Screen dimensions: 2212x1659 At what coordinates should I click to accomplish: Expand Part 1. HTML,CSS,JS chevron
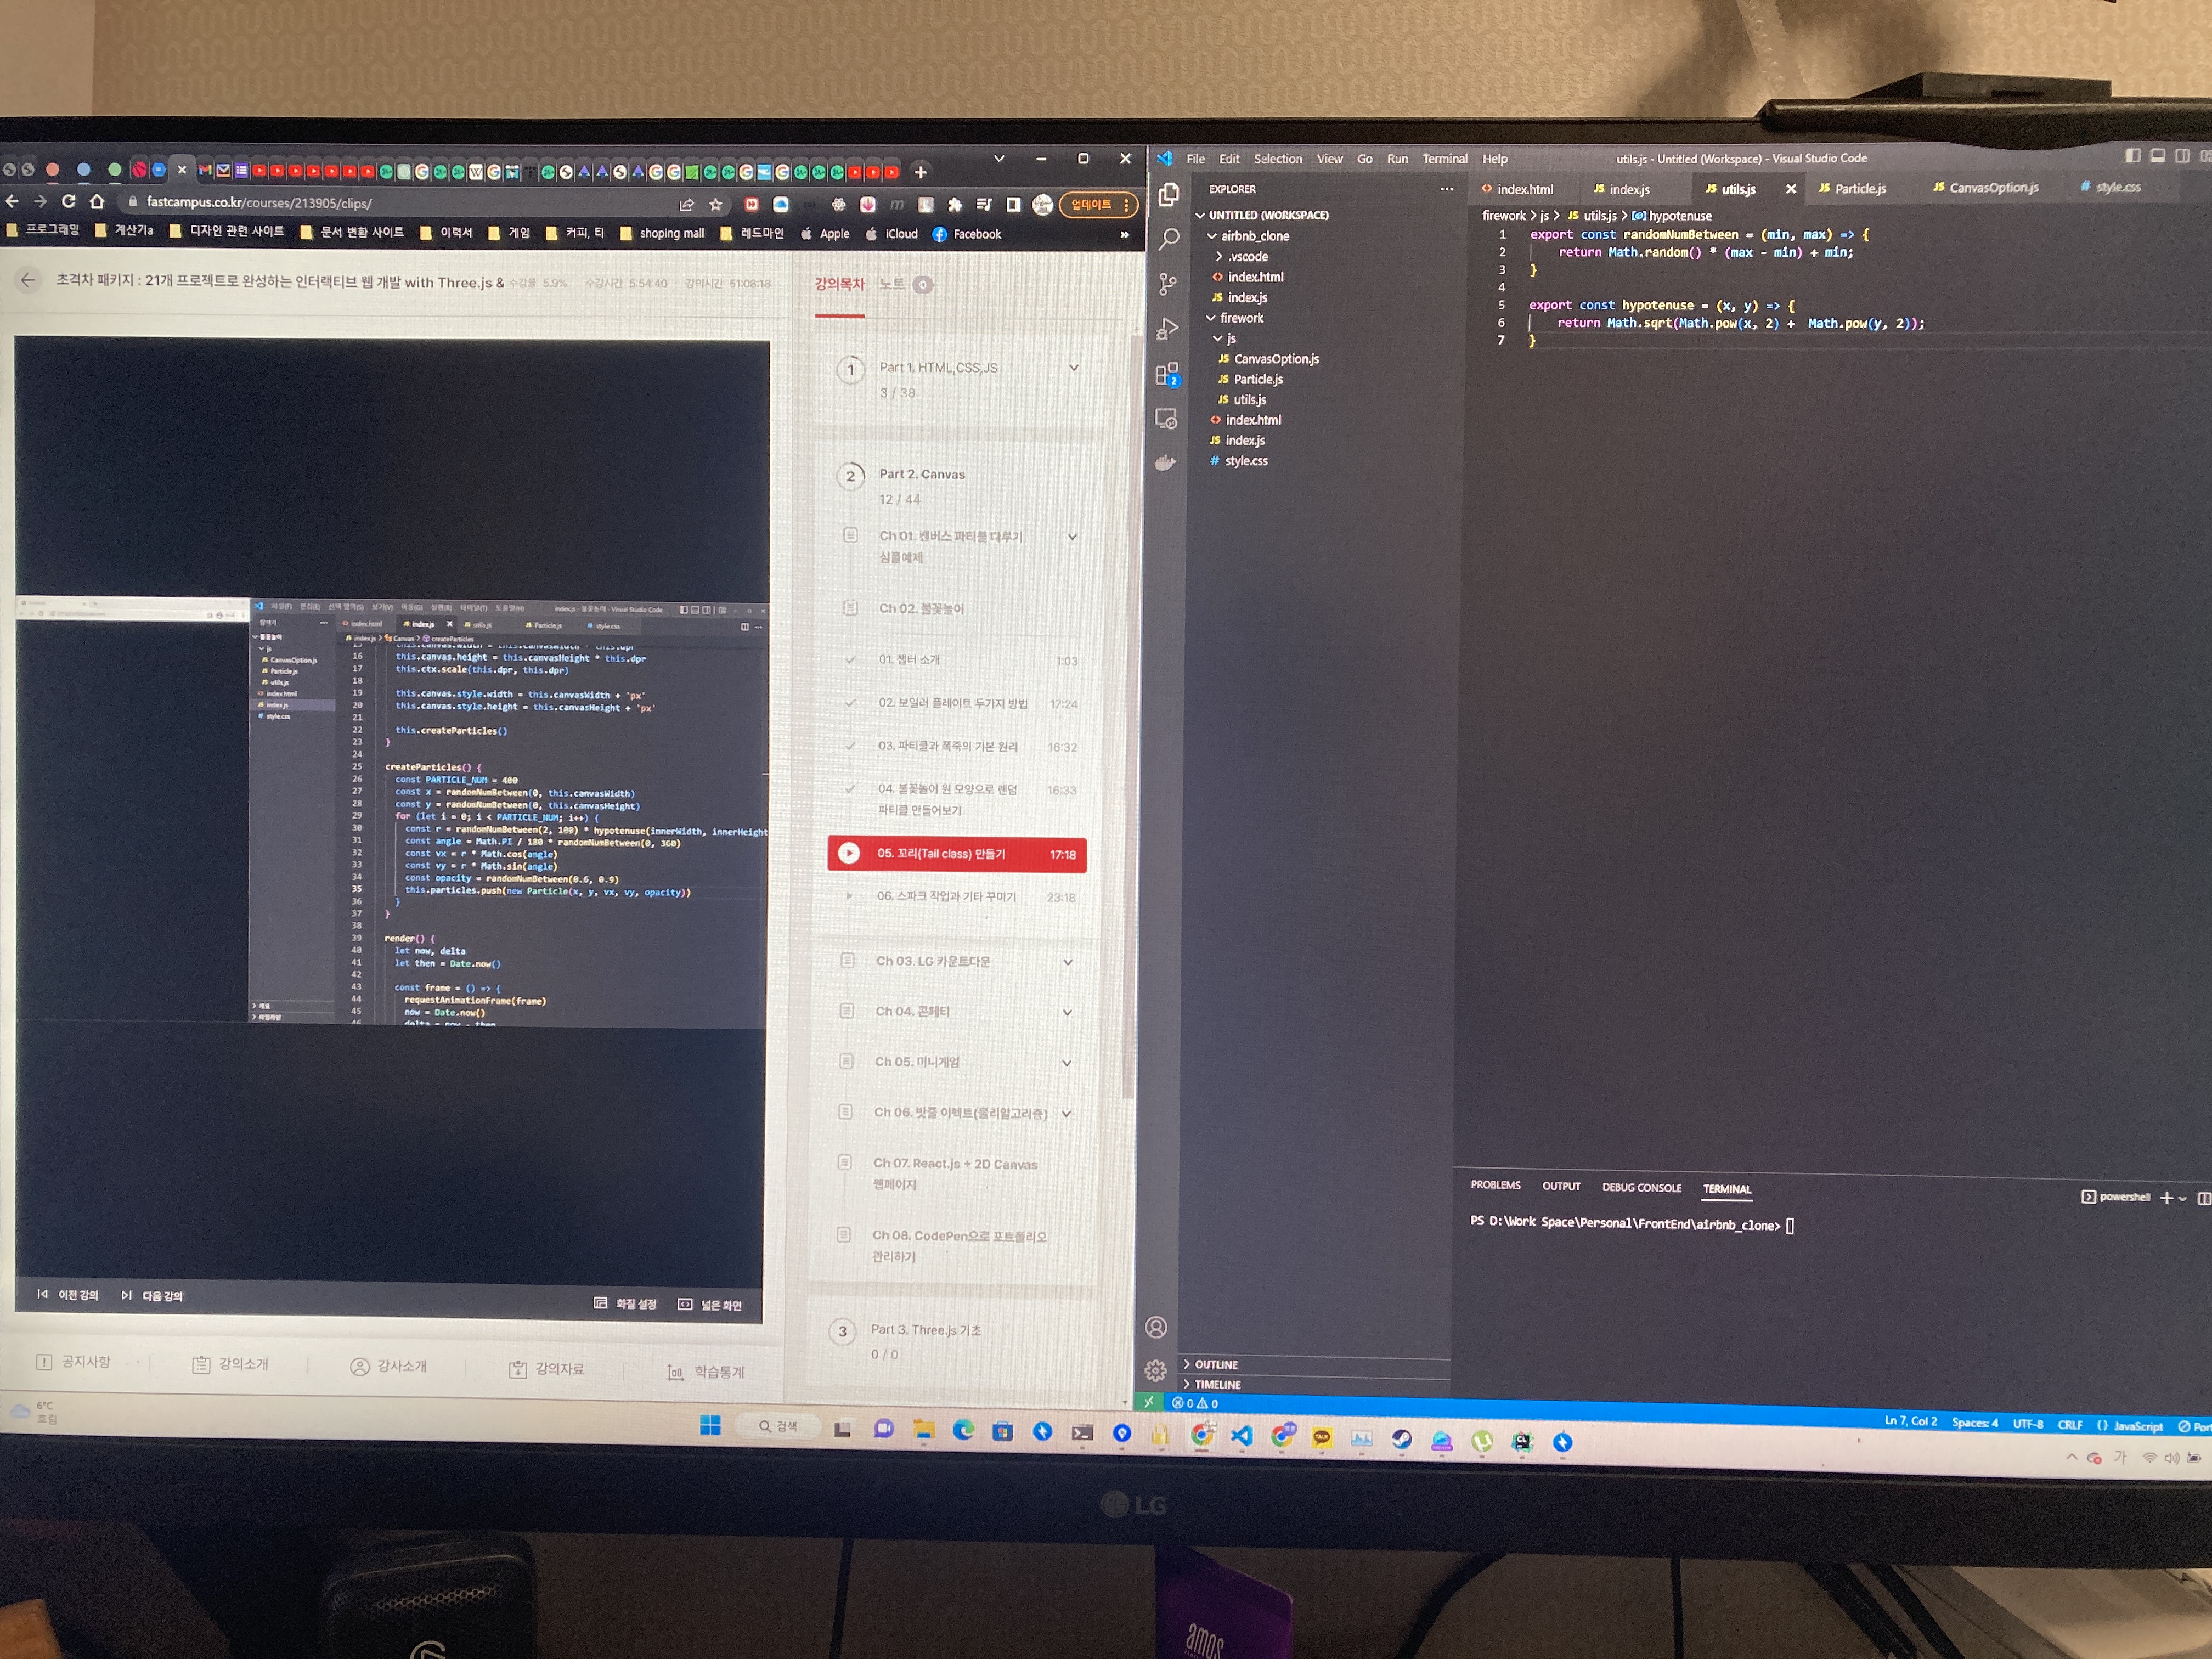tap(1074, 367)
